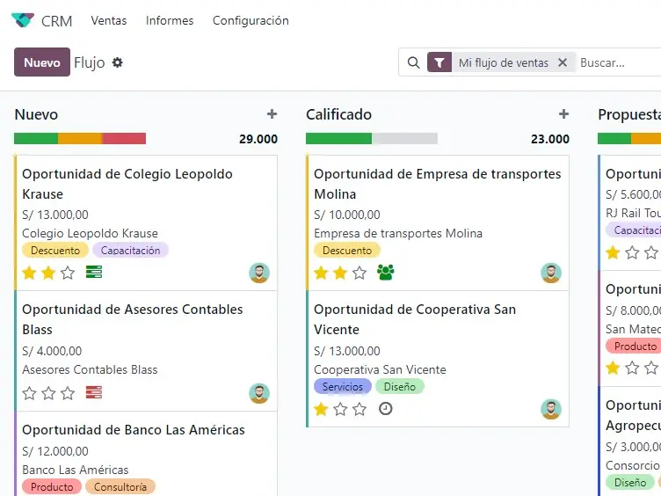Click clock activity icon on Cooperativa San Vicente

[x=385, y=409]
